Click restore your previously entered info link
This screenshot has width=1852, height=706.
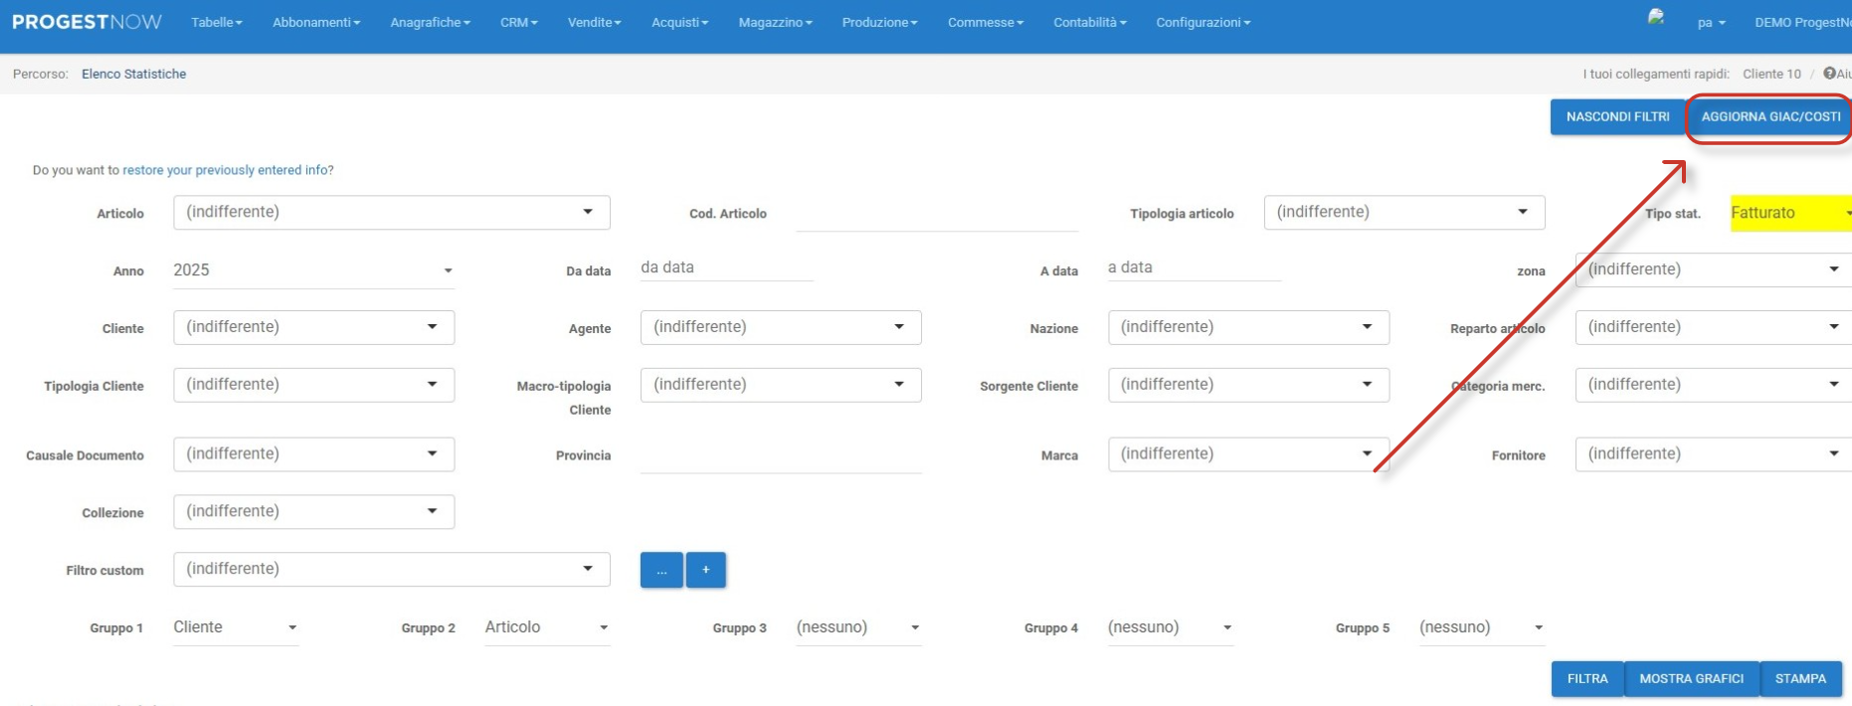[227, 170]
